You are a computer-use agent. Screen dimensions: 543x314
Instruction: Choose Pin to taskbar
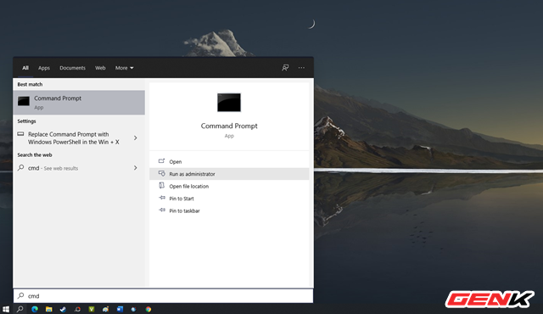(x=229, y=210)
